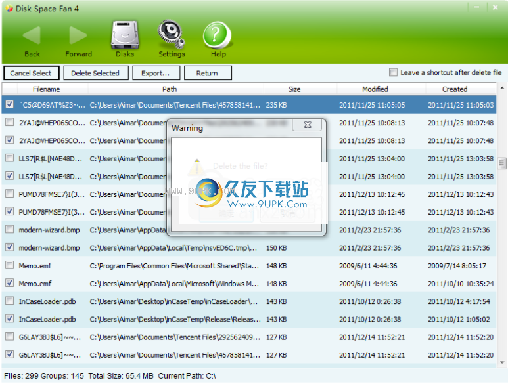Uncheck G6LAY3BJ$L6] in 457858141 folder
508x386 pixels.
pyautogui.click(x=10, y=354)
